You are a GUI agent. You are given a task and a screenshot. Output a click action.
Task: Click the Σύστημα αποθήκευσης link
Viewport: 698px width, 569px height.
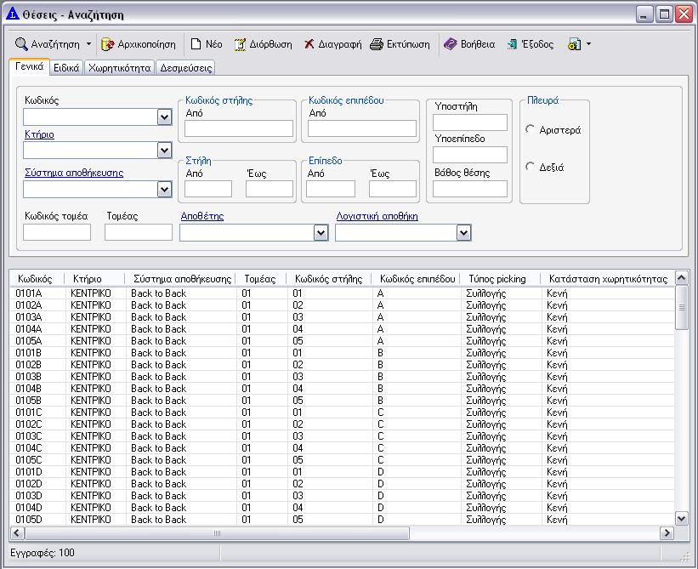[x=74, y=173]
